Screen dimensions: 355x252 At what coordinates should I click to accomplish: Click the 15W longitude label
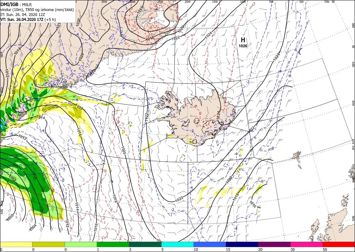[215, 2]
